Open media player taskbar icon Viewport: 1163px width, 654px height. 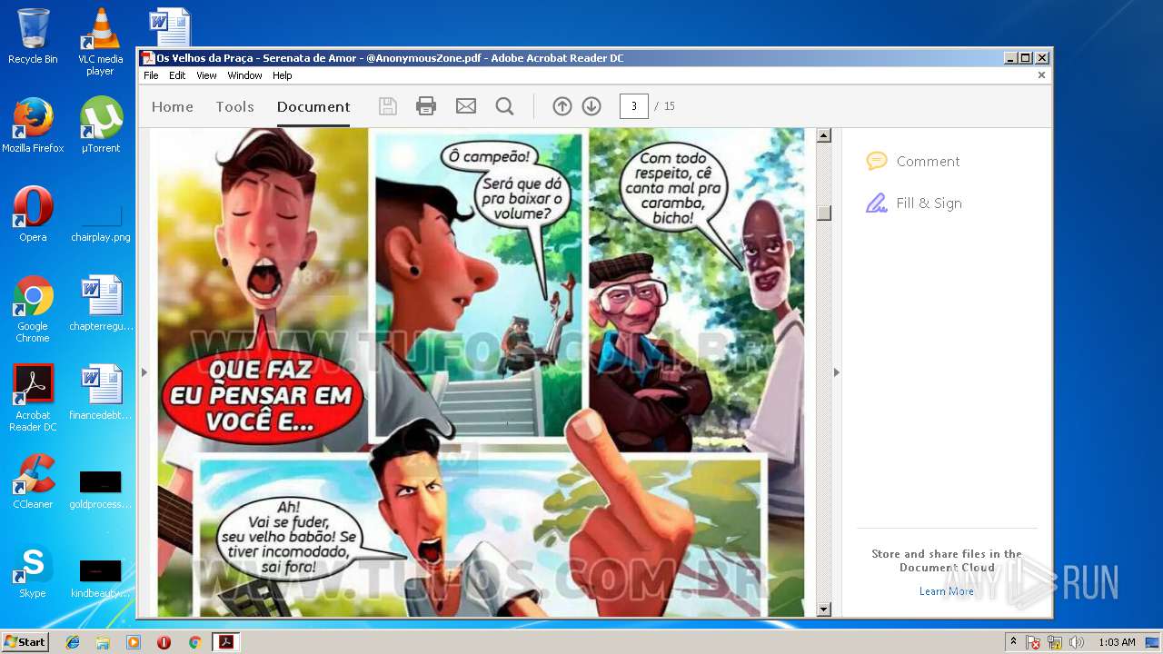click(x=134, y=642)
